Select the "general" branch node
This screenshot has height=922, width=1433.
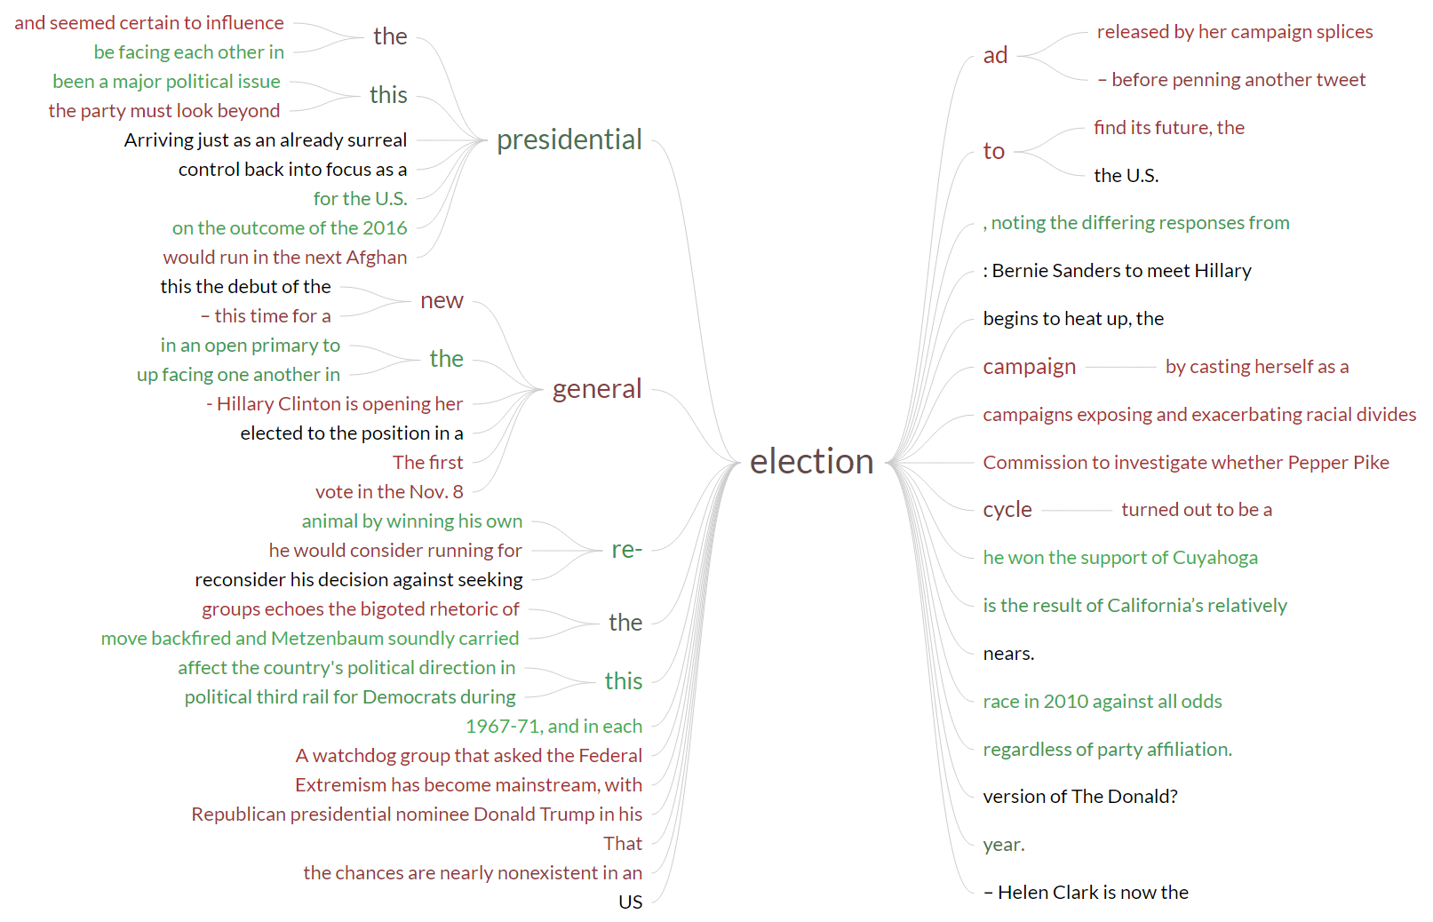point(596,389)
